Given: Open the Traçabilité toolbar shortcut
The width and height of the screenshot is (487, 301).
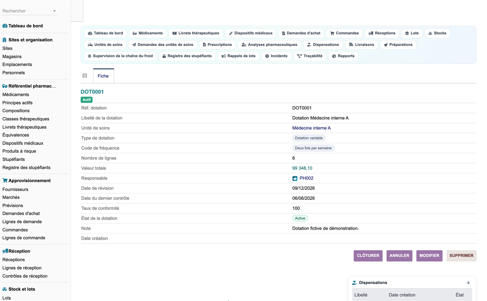Looking at the screenshot, I should pos(310,56).
